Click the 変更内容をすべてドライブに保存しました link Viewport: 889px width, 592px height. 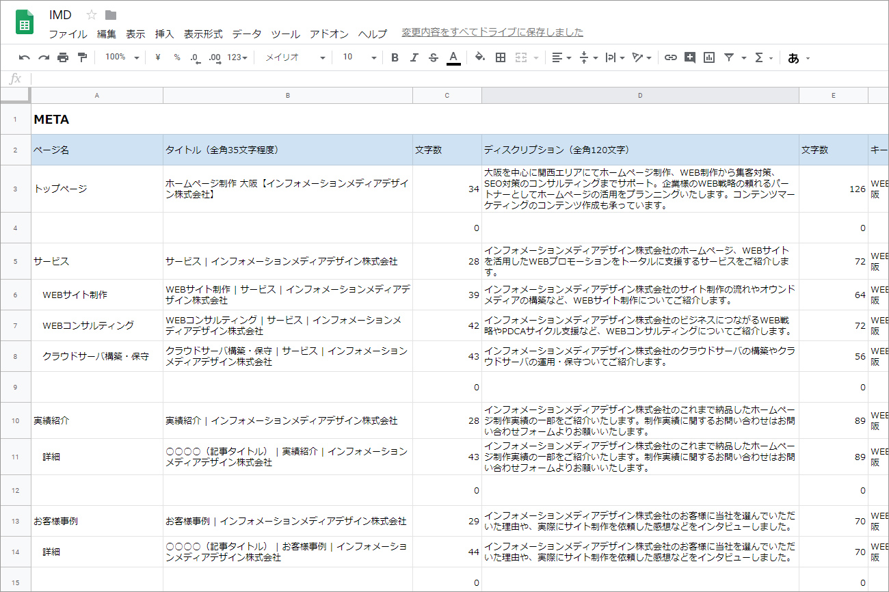[x=492, y=32]
